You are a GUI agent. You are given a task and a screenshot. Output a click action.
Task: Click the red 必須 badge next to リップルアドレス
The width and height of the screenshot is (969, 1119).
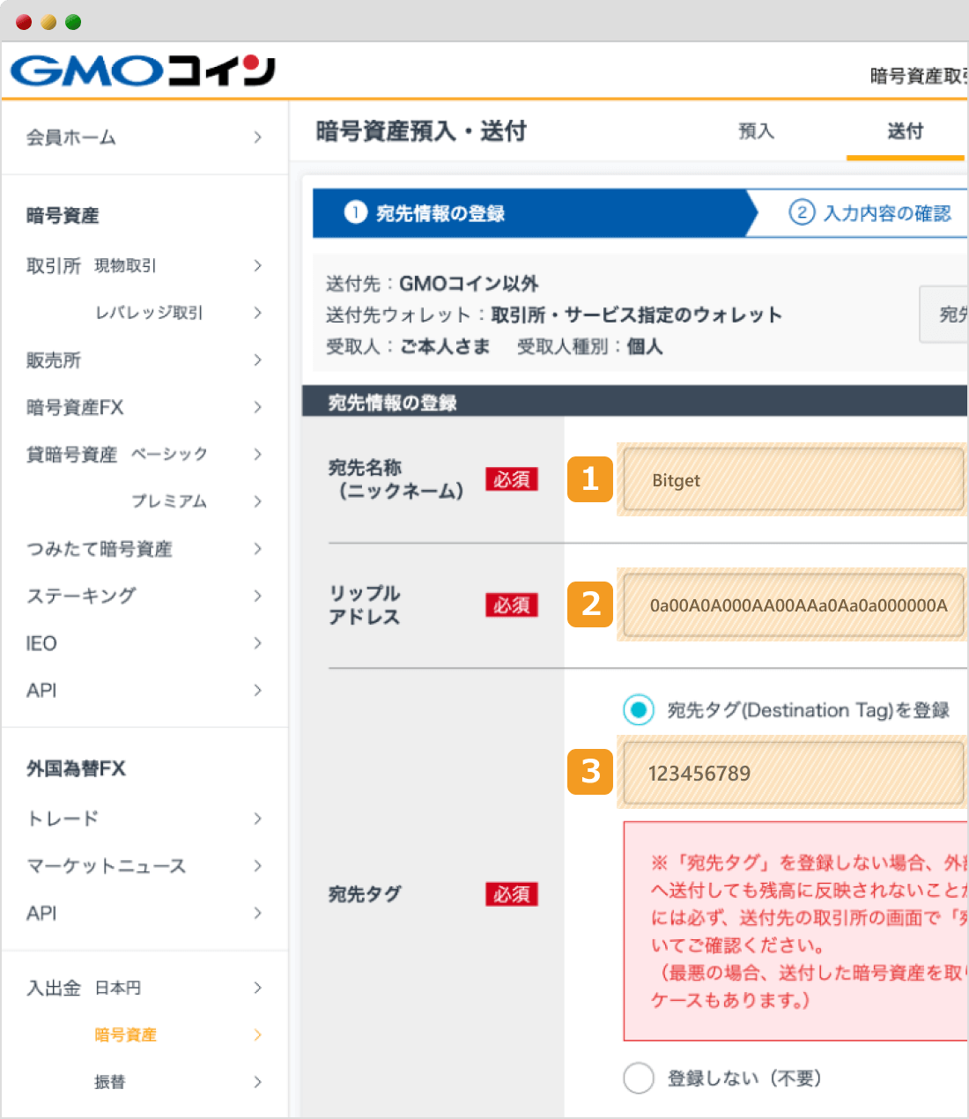[512, 605]
